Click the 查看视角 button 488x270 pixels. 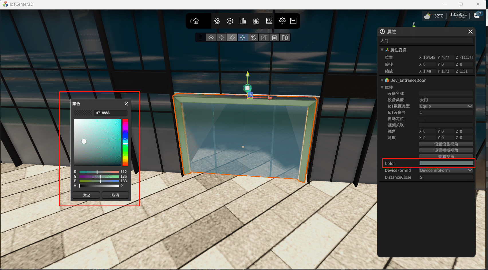point(446,156)
